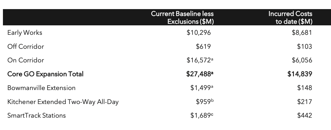Screen dimensions: 331x130
Task: Click the SmartTrack Stations row label
Action: 36,115
